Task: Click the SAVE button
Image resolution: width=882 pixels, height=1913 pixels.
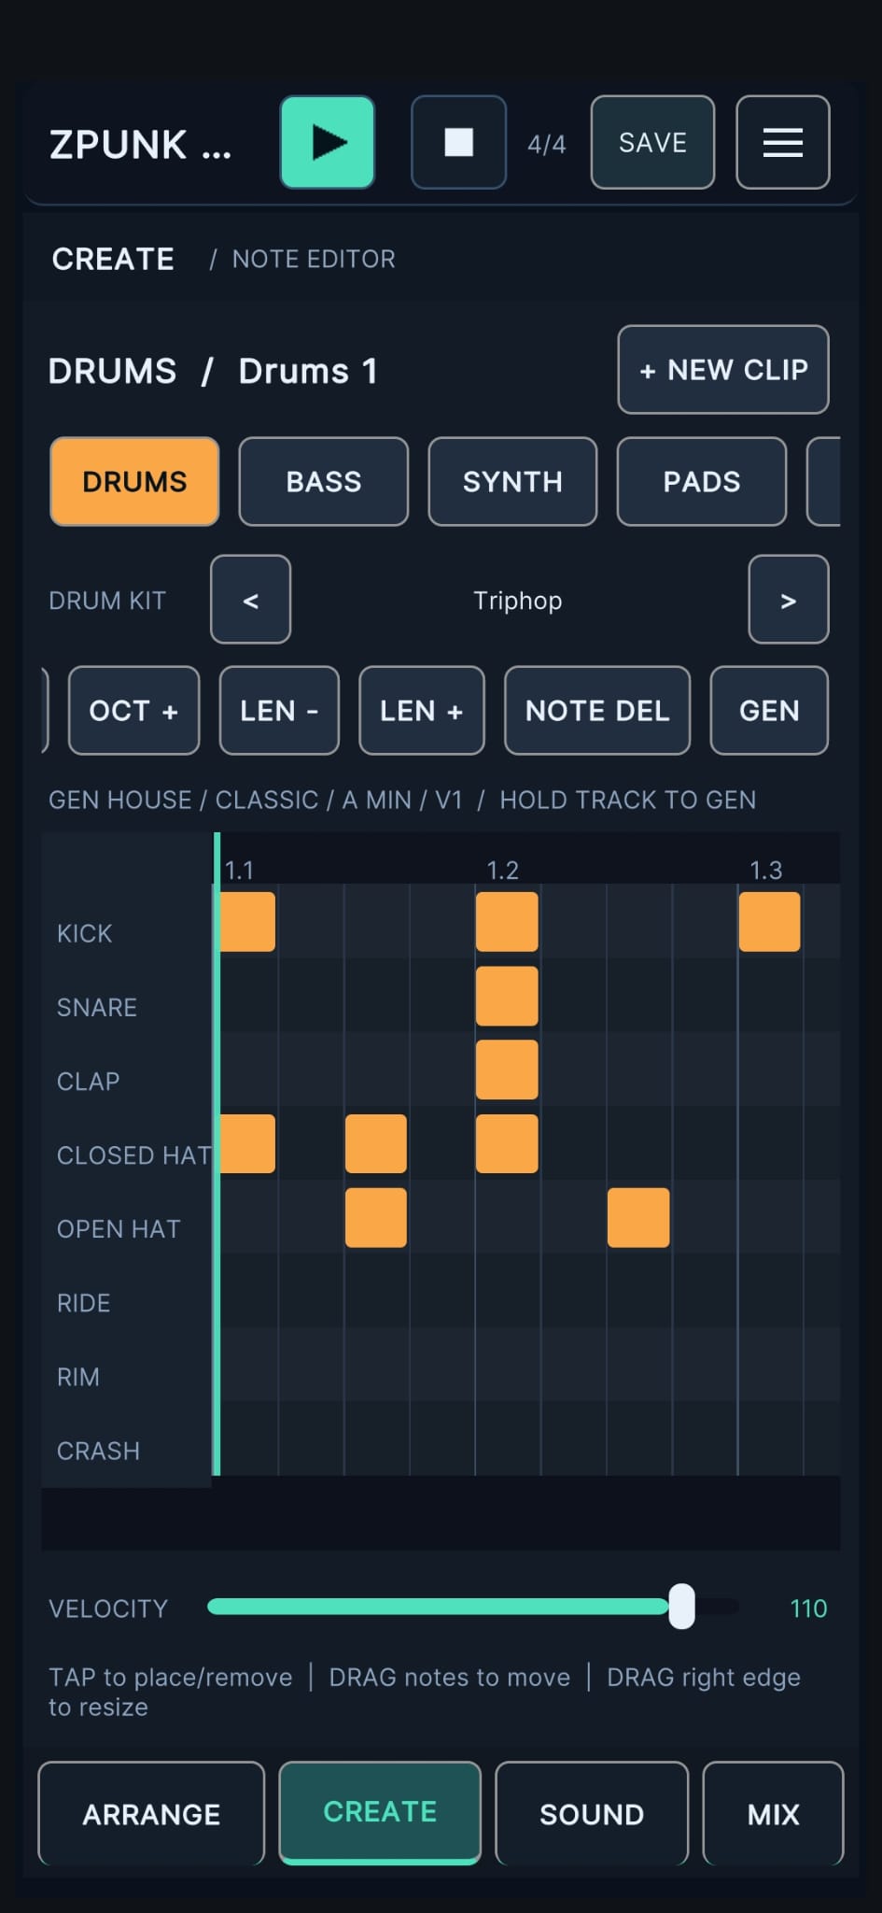Action: coord(652,142)
